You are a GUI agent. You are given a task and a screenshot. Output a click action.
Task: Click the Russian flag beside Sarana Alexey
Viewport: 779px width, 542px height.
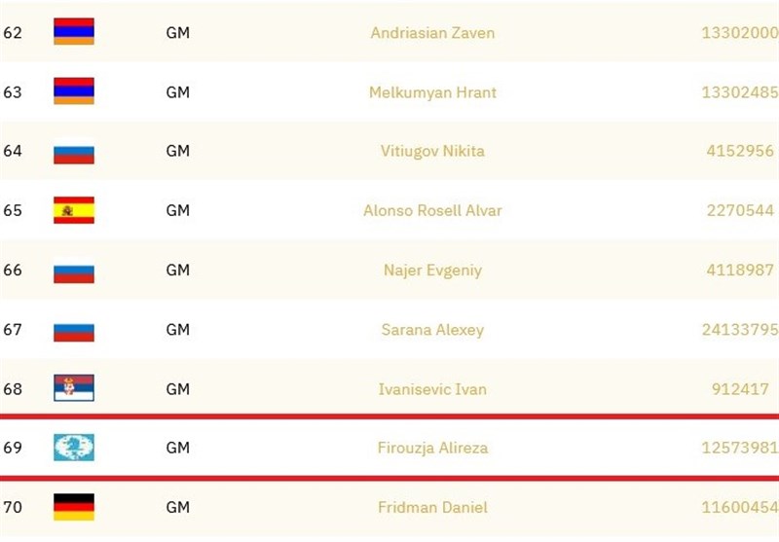pos(73,330)
